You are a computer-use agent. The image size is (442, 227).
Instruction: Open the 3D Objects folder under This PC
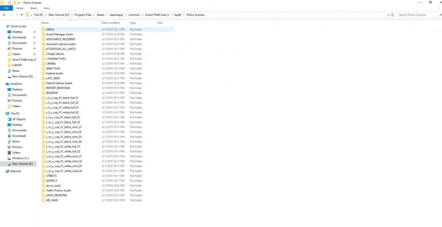coord(19,119)
